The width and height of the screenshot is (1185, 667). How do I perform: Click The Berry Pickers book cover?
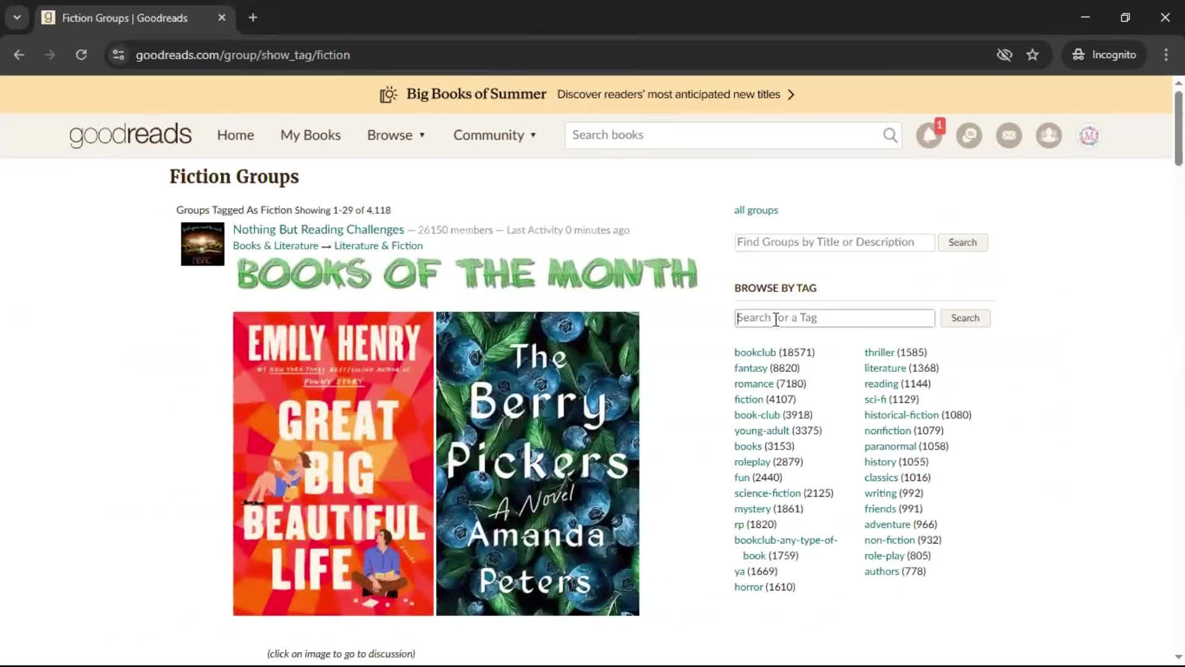tap(538, 464)
